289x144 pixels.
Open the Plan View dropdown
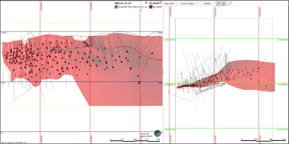pyautogui.click(x=171, y=3)
